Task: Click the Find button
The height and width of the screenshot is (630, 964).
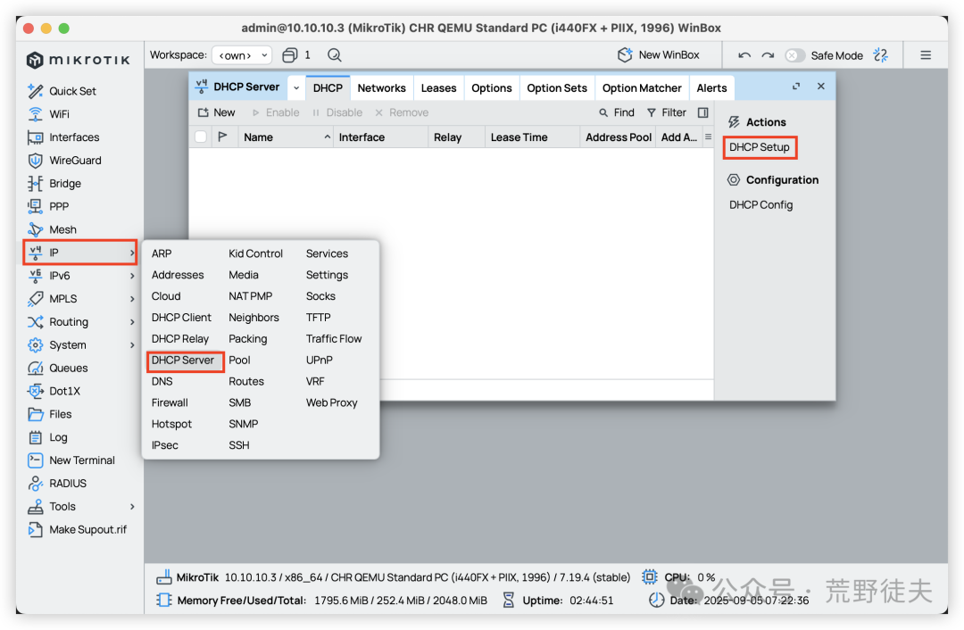Action: click(617, 112)
